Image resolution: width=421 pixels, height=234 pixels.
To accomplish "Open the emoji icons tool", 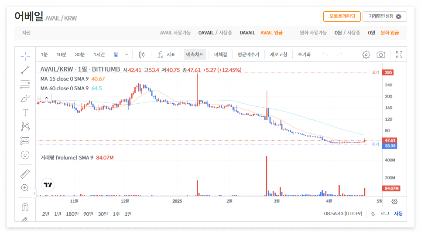I will [25, 155].
